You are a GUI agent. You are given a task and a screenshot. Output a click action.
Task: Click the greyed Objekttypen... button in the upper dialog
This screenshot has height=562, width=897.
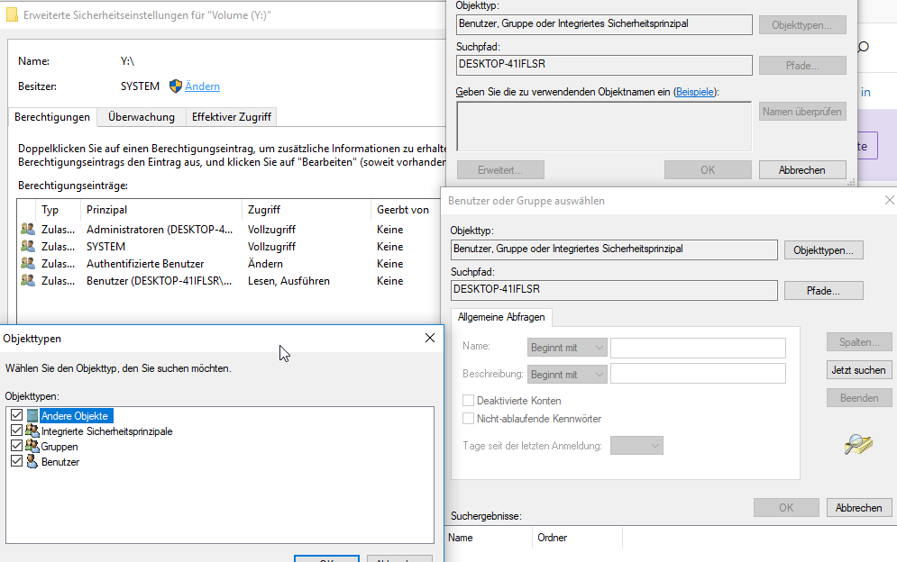(x=802, y=25)
